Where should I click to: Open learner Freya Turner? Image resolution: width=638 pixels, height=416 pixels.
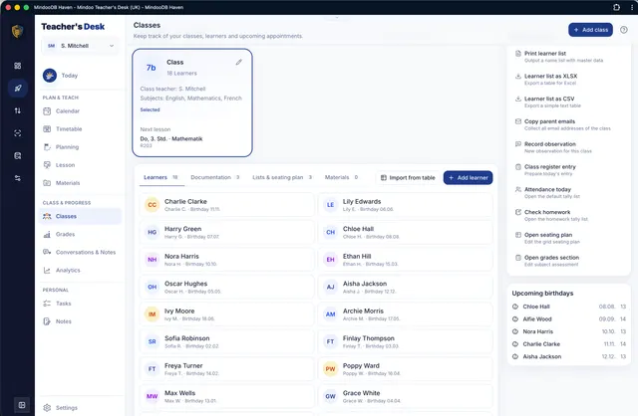pos(227,369)
